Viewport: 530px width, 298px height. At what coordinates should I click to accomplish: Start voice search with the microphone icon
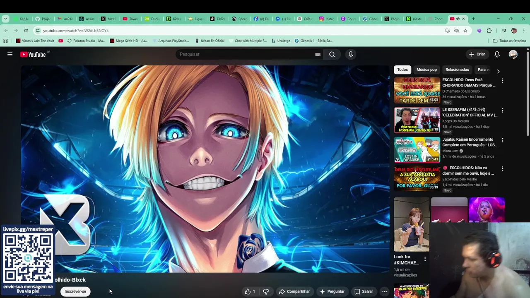click(351, 54)
